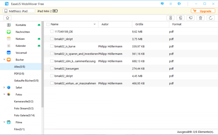Click the import to device toolbar icon

[181, 18]
